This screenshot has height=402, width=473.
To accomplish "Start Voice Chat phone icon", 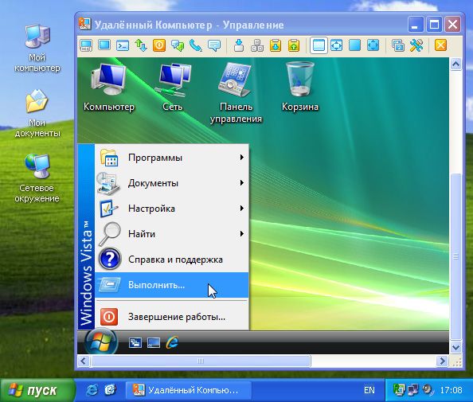I will (196, 45).
